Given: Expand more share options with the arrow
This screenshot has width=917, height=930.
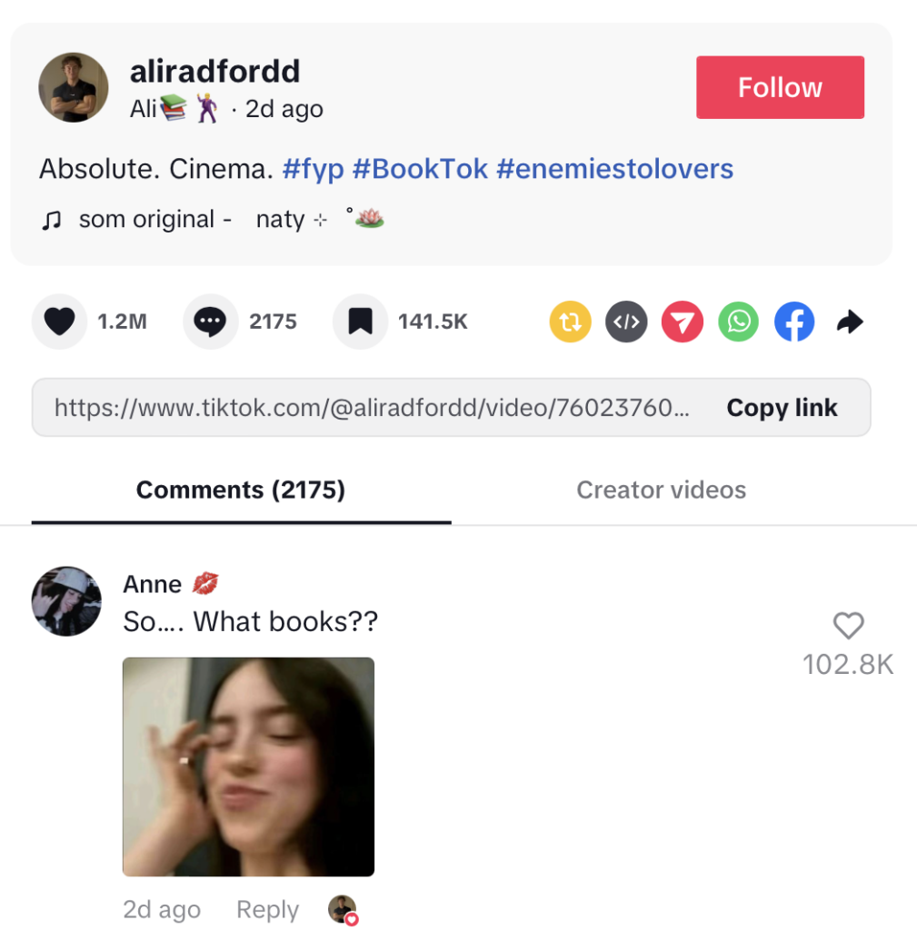Looking at the screenshot, I should 850,322.
